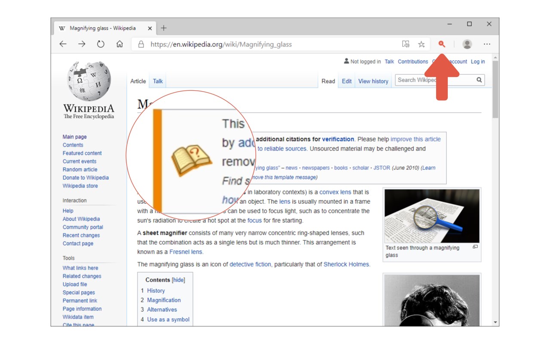This screenshot has height=344, width=550.
Task: Open Wikipedia store link
Action: (x=80, y=186)
